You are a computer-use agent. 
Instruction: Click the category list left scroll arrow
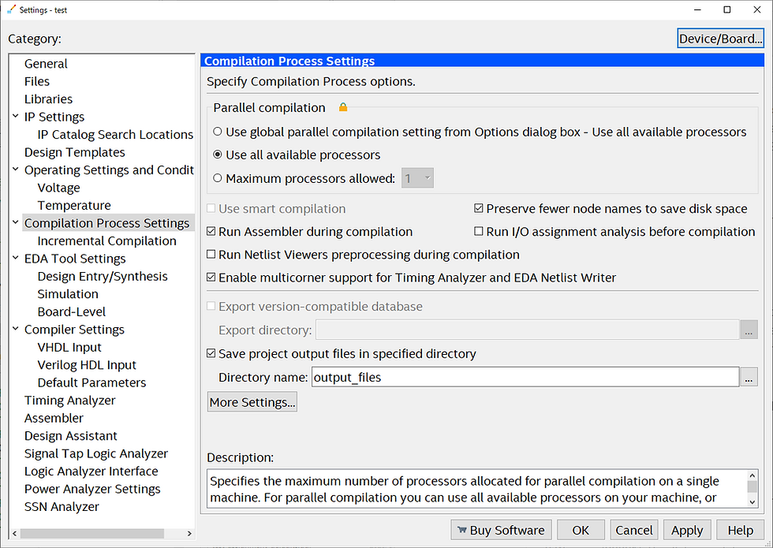14,533
